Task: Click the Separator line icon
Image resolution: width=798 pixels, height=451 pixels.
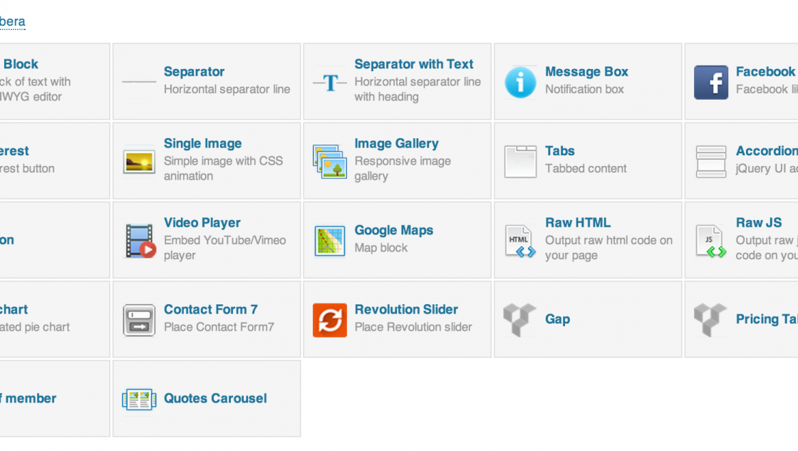Action: point(139,82)
